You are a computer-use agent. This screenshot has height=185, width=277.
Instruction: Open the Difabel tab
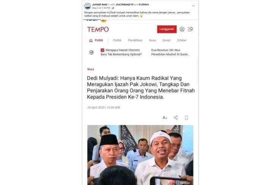tap(182, 40)
